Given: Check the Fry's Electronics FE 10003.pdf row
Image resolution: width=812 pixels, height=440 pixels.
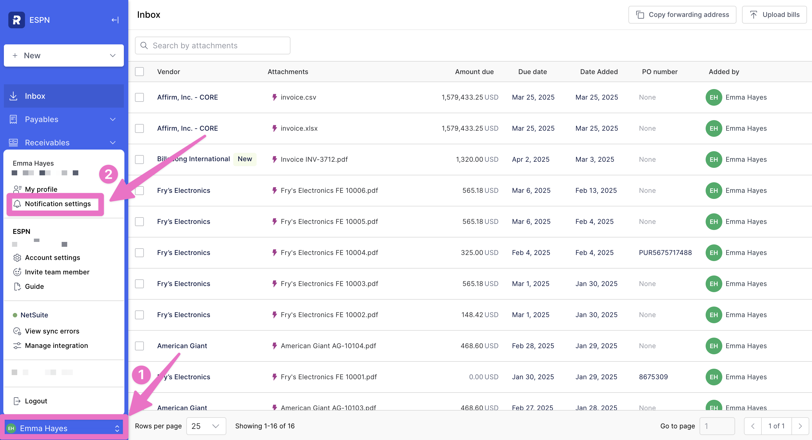Looking at the screenshot, I should pyautogui.click(x=139, y=284).
